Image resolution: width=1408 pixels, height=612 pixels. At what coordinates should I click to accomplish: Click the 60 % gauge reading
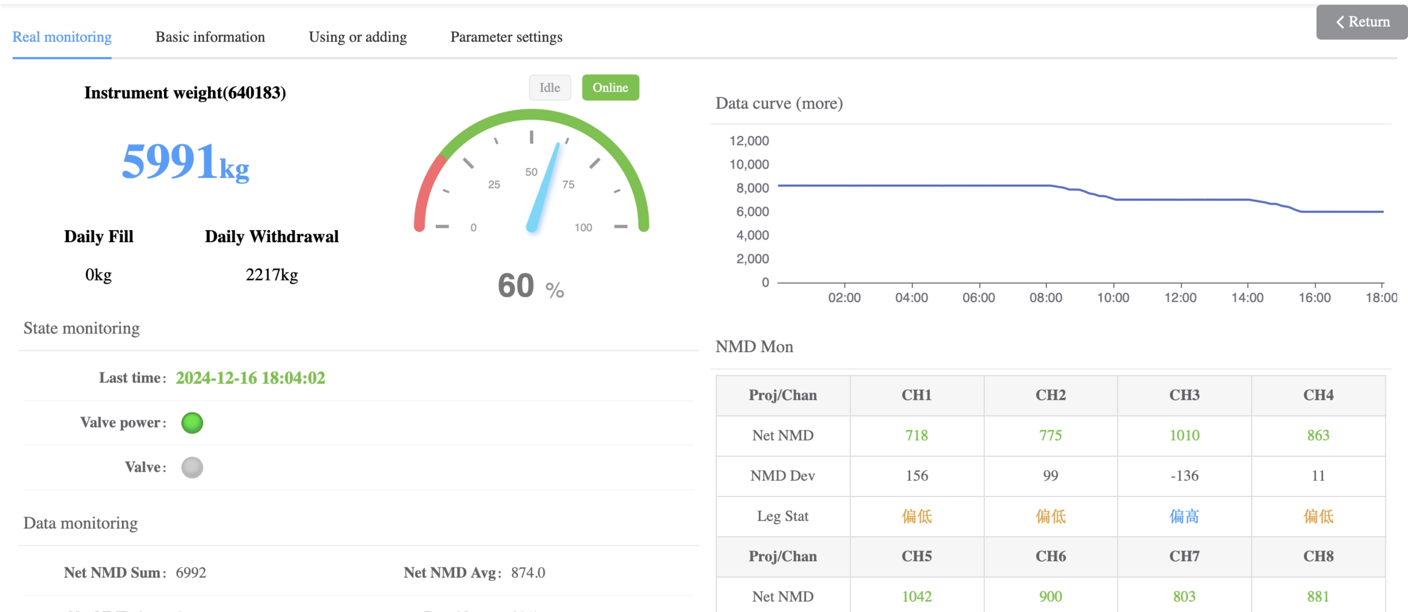(x=530, y=286)
